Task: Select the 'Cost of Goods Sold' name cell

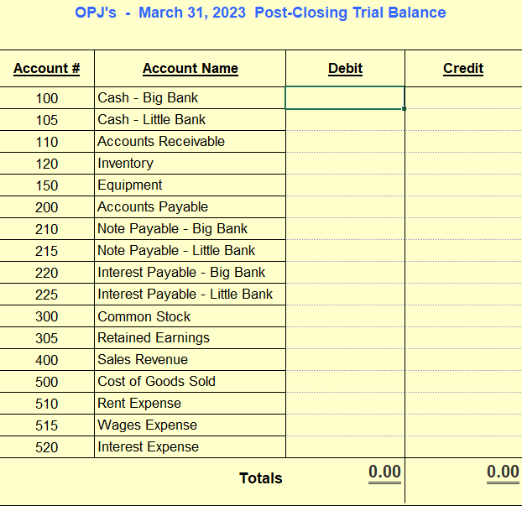Action: click(190, 382)
